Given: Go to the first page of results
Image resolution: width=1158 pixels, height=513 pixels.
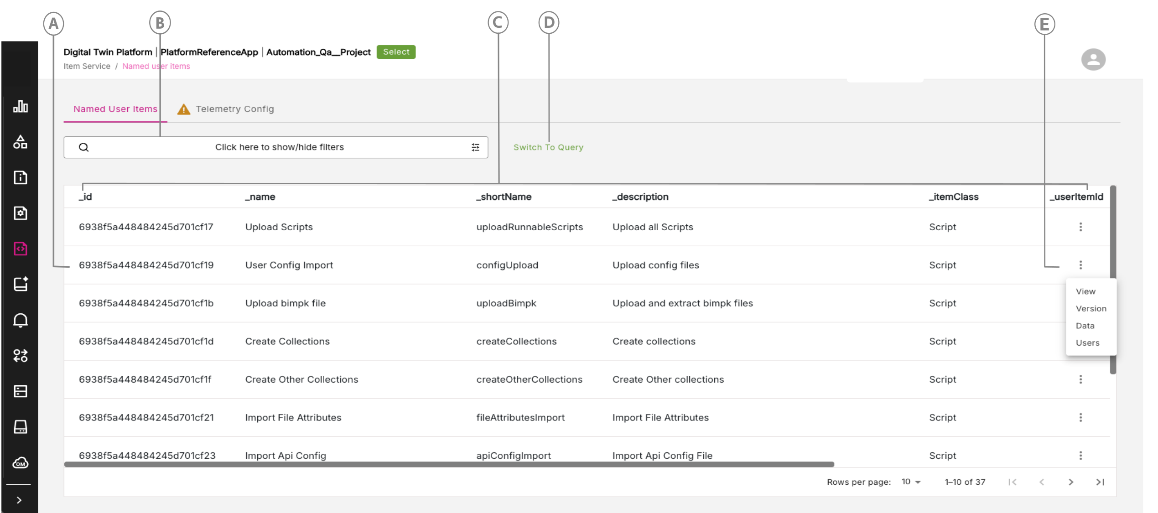Looking at the screenshot, I should 1013,482.
